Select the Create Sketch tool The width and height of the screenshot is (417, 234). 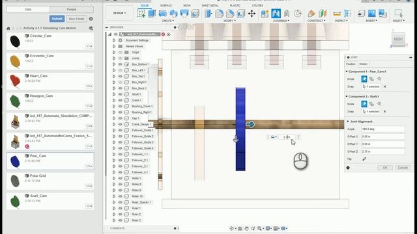[x=141, y=13]
